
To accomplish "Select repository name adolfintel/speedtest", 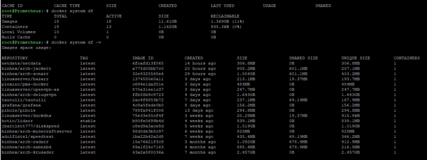I will (x=27, y=137).
